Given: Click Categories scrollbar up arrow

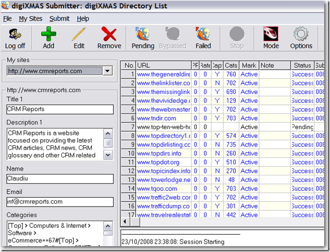Looking at the screenshot, I should [108, 226].
